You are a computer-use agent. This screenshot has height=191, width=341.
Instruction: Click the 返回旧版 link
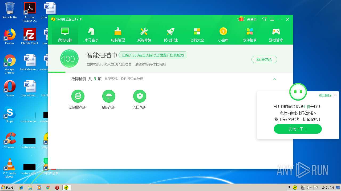click(x=325, y=95)
